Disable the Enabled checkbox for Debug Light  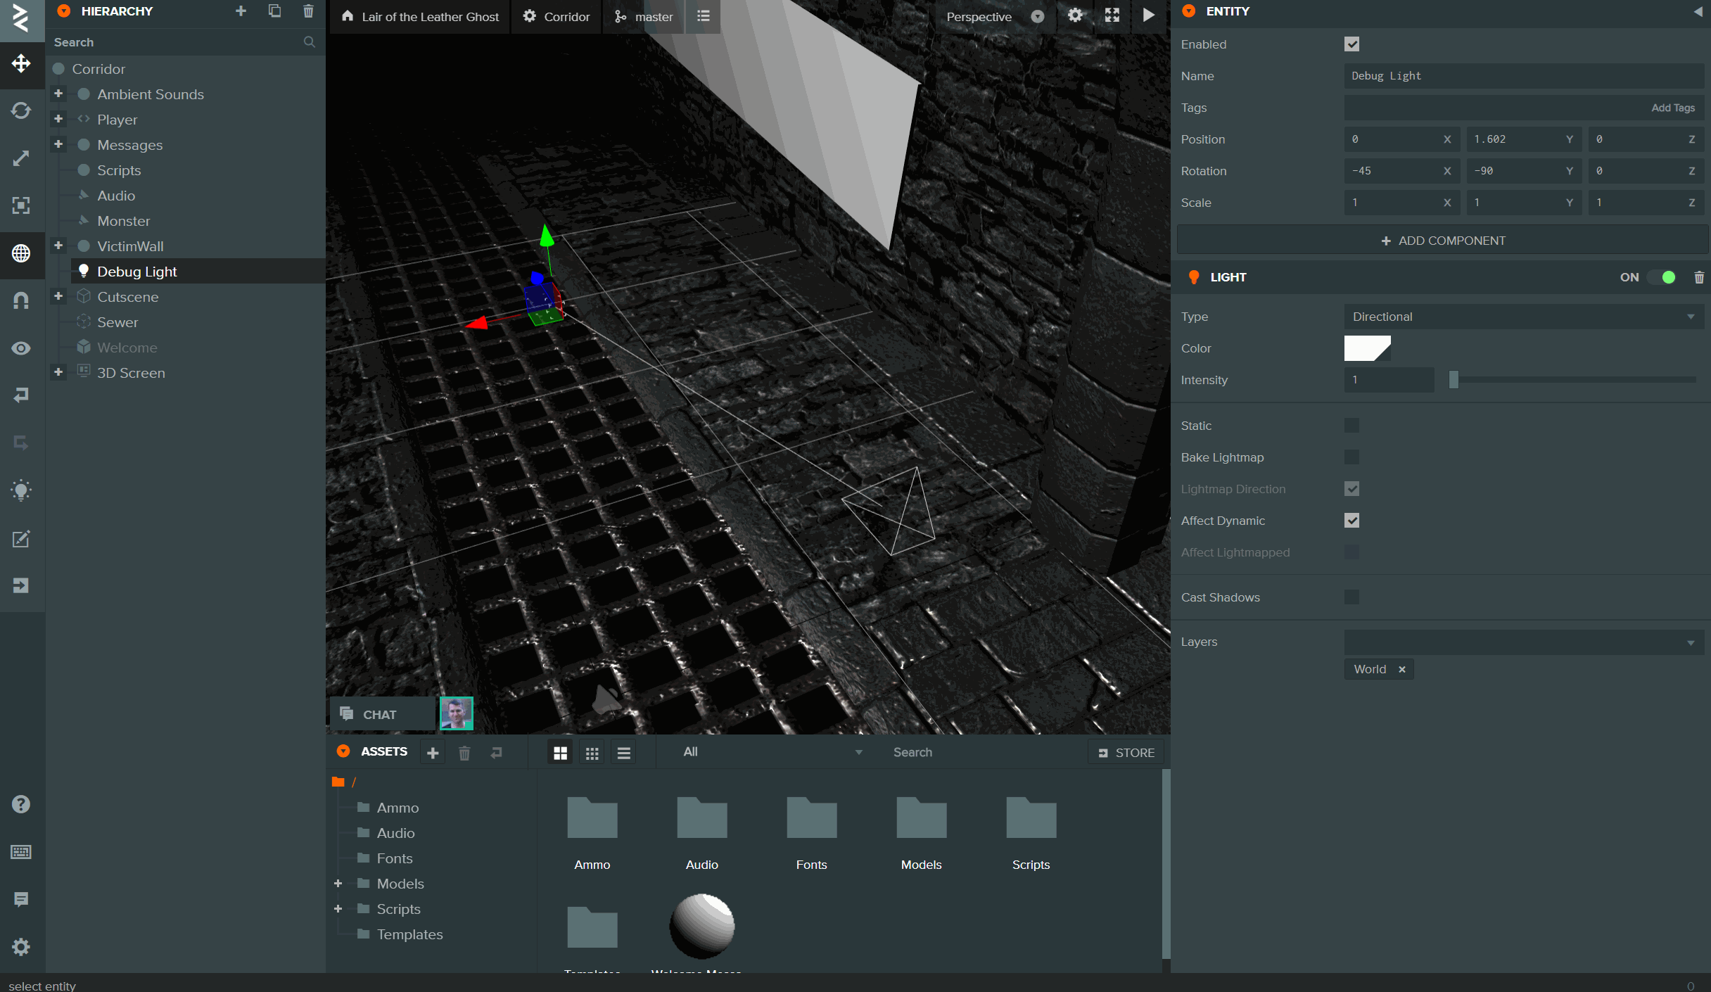click(x=1352, y=44)
